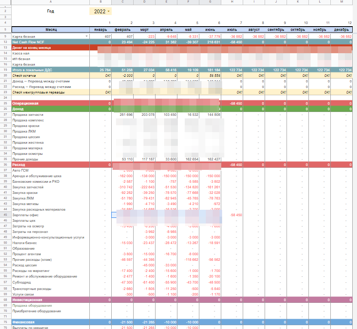
Task: Click Выплаты по кредитке row label
Action: coord(30,328)
